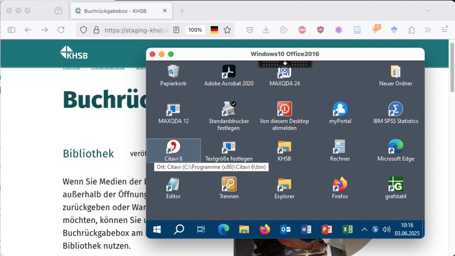Launch IBM SPSS Statistics shortcut

pyautogui.click(x=395, y=113)
